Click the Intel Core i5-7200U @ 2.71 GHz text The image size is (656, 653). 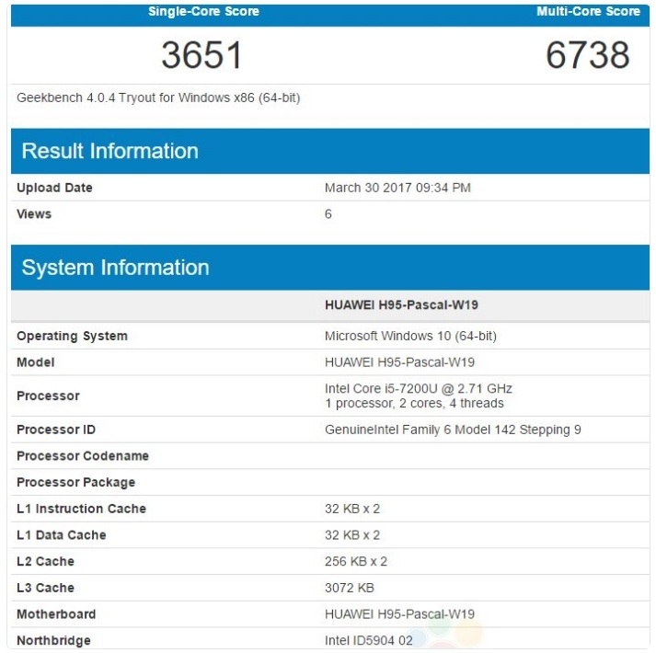click(419, 389)
